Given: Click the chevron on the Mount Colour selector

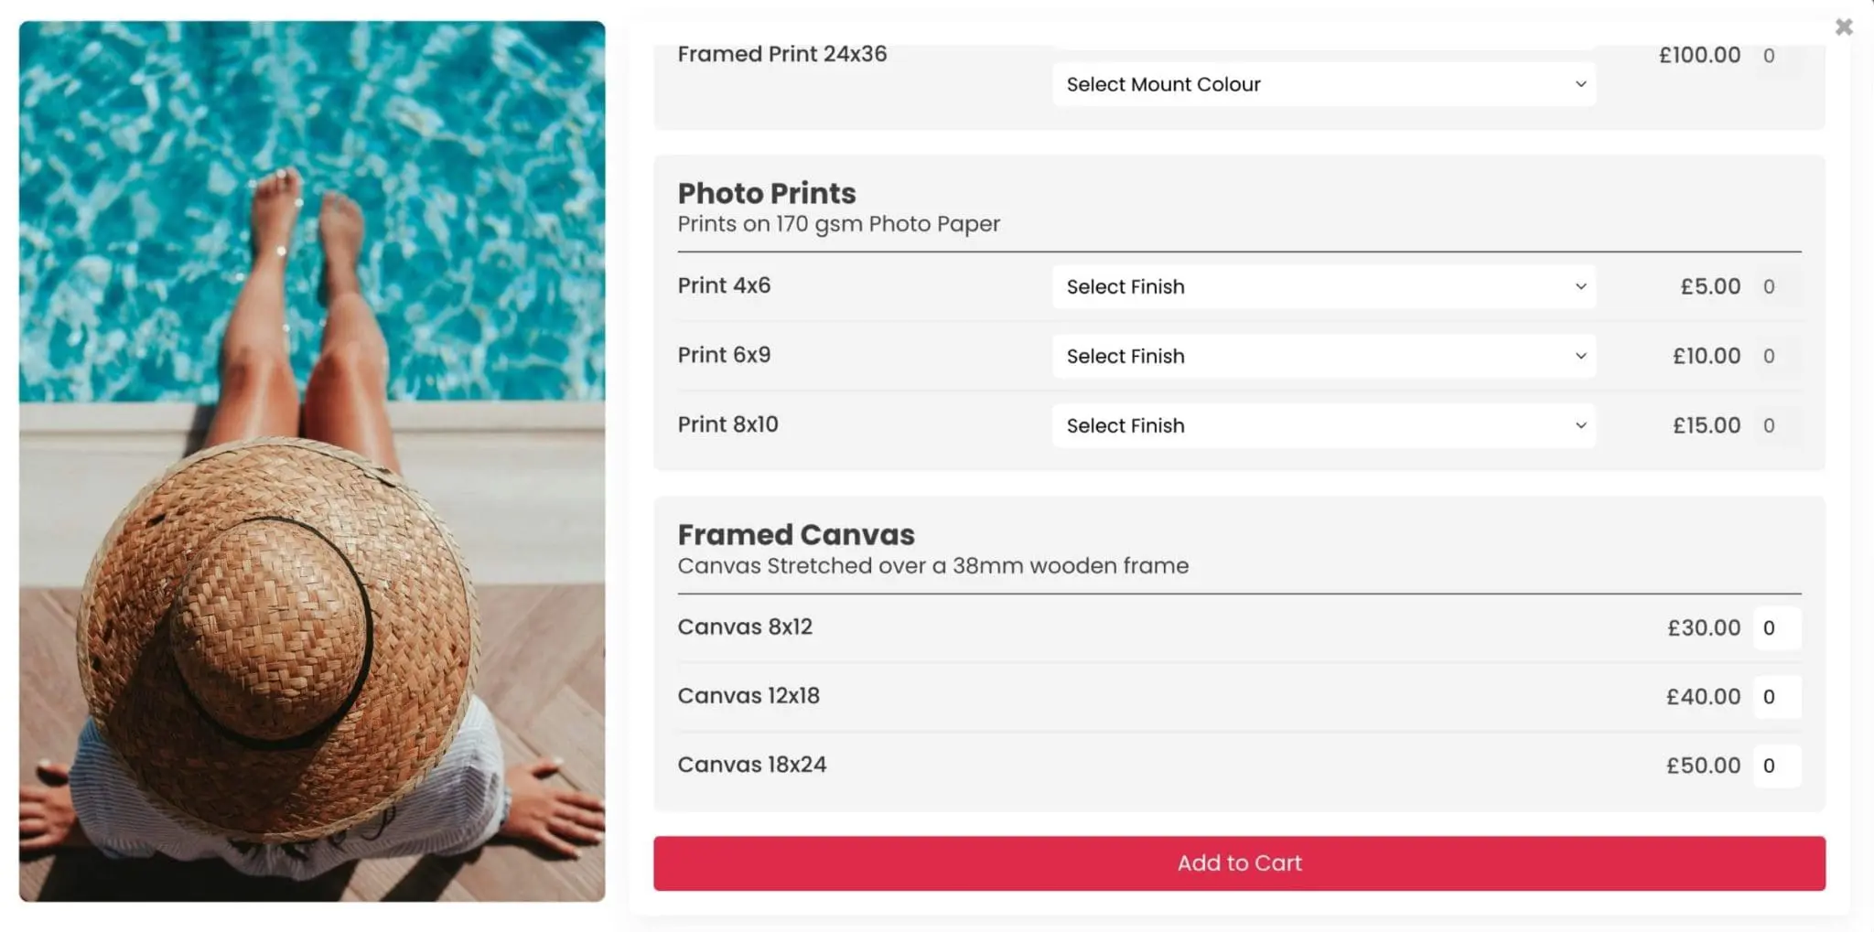Looking at the screenshot, I should click(x=1580, y=84).
